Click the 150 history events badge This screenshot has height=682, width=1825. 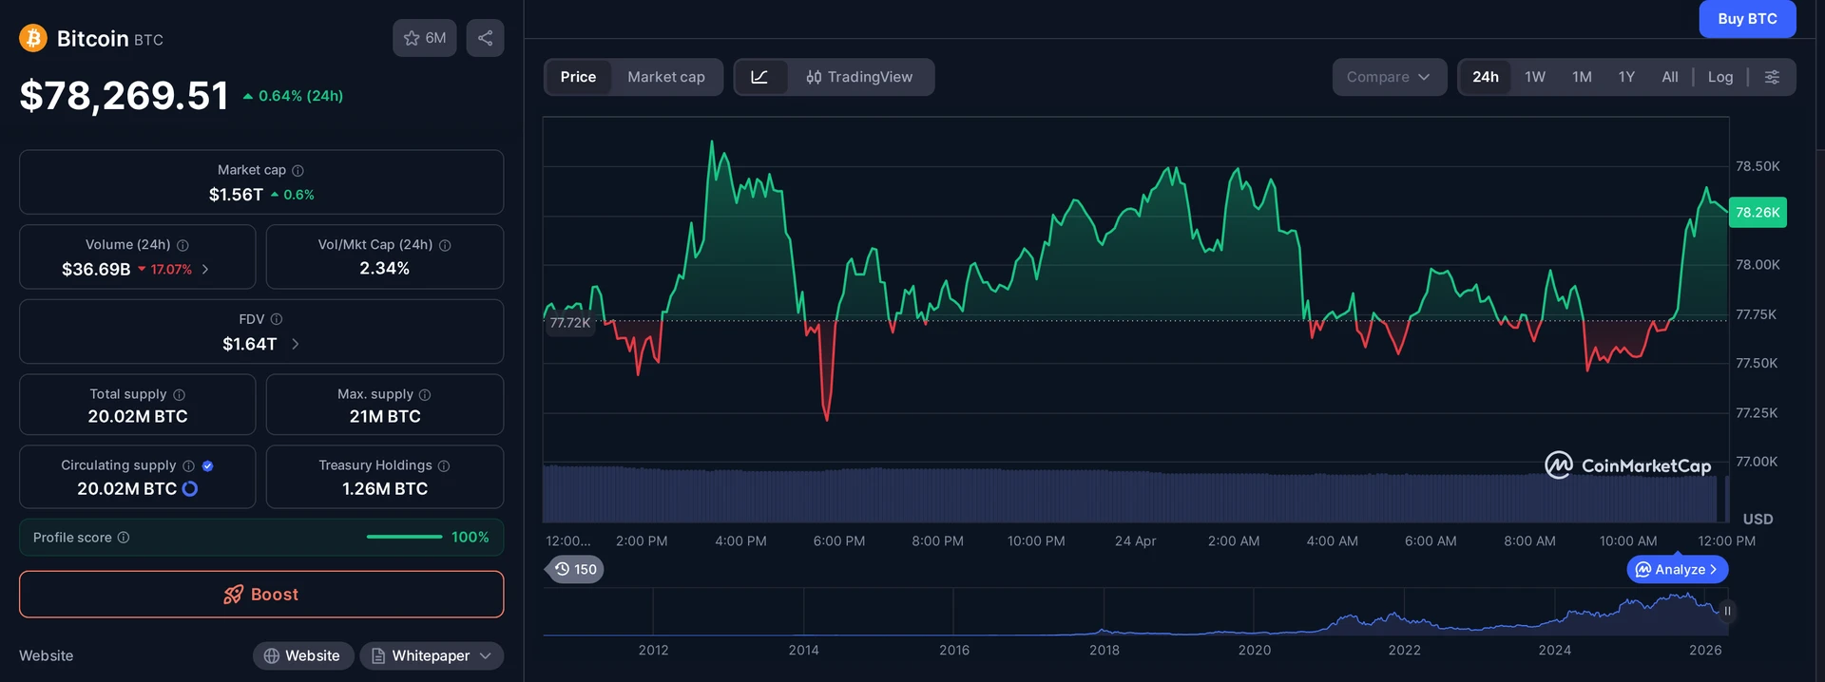[576, 569]
